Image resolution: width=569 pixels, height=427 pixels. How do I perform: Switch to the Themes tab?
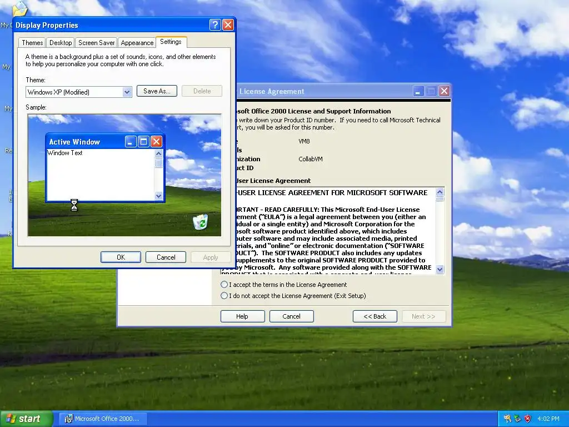32,43
